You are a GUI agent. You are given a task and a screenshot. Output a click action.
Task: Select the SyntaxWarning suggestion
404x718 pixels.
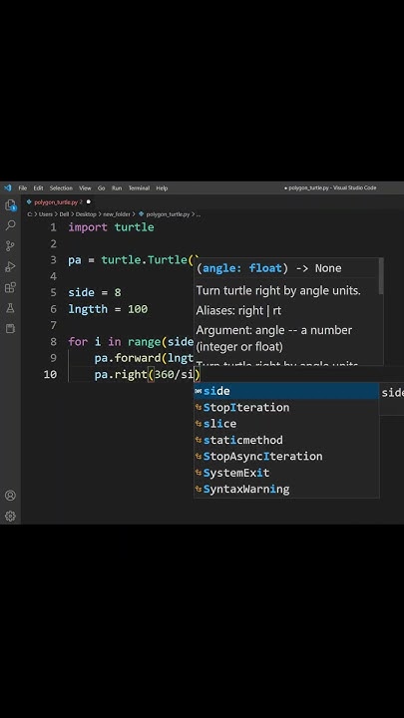[x=286, y=489]
